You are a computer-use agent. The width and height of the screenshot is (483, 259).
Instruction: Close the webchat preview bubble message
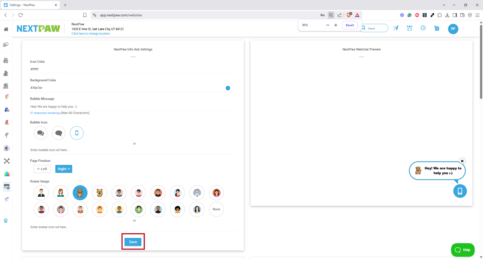(x=462, y=161)
